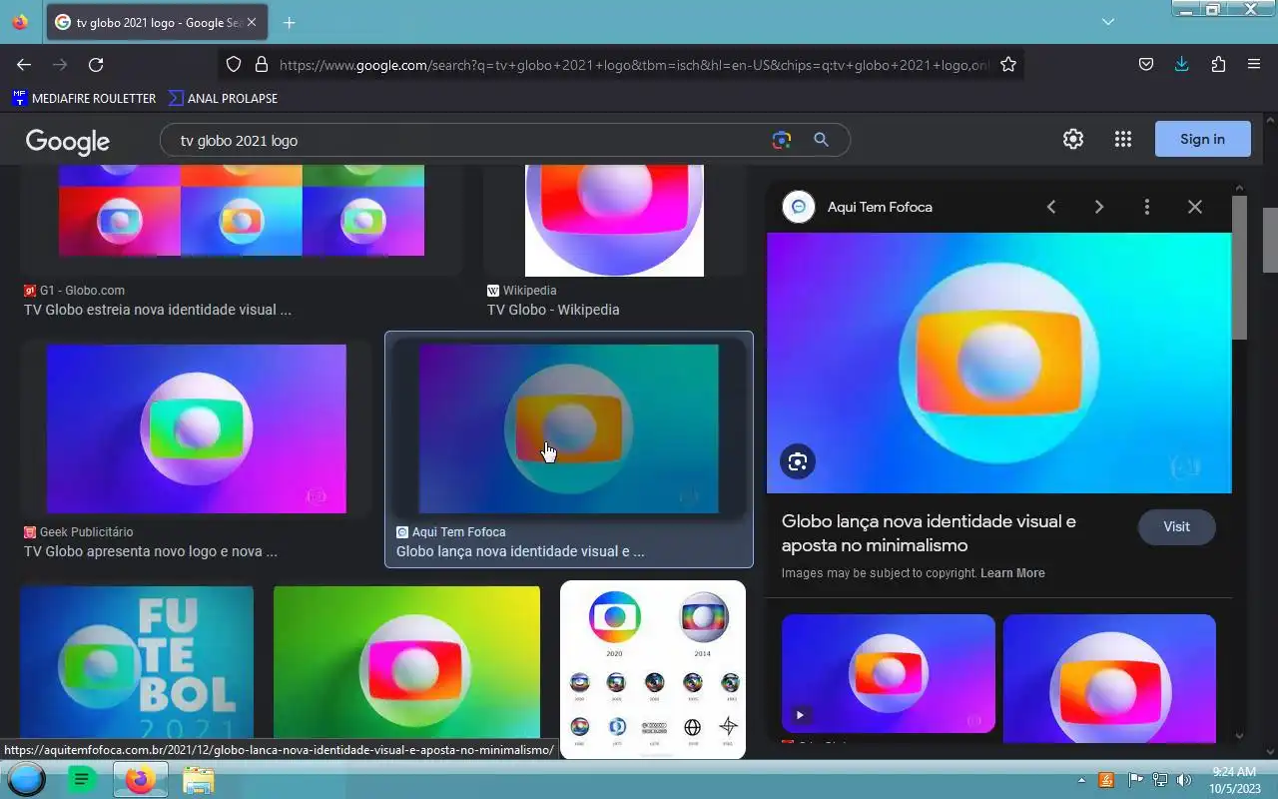
Task: Reload the page
Action: pos(96,65)
